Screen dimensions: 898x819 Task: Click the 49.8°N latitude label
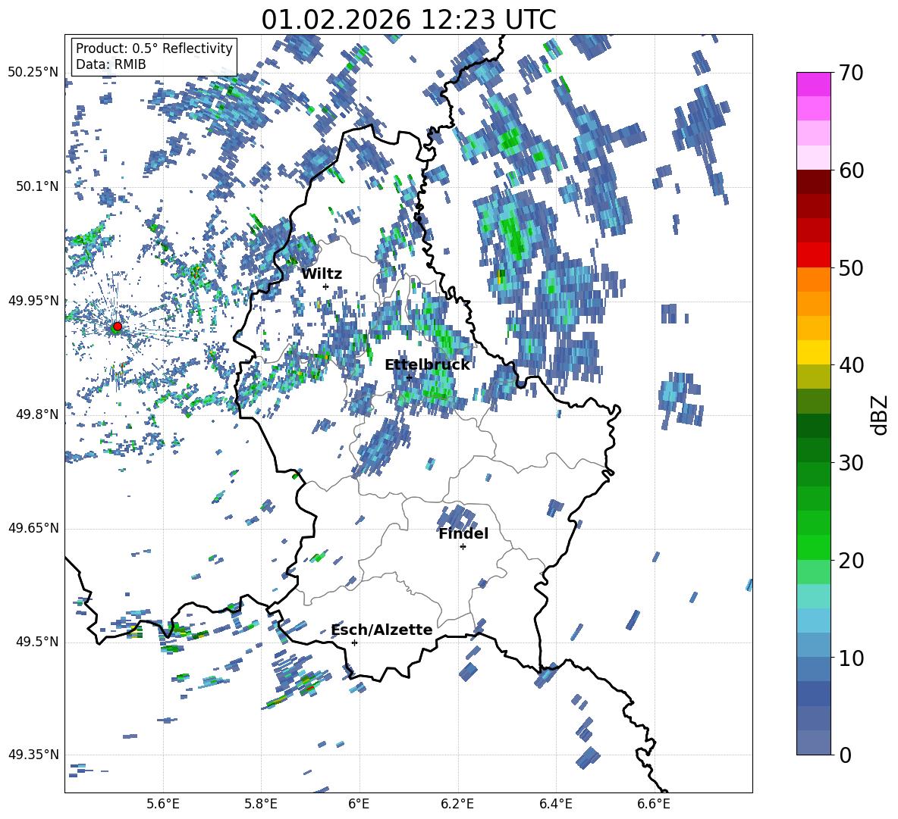(37, 414)
